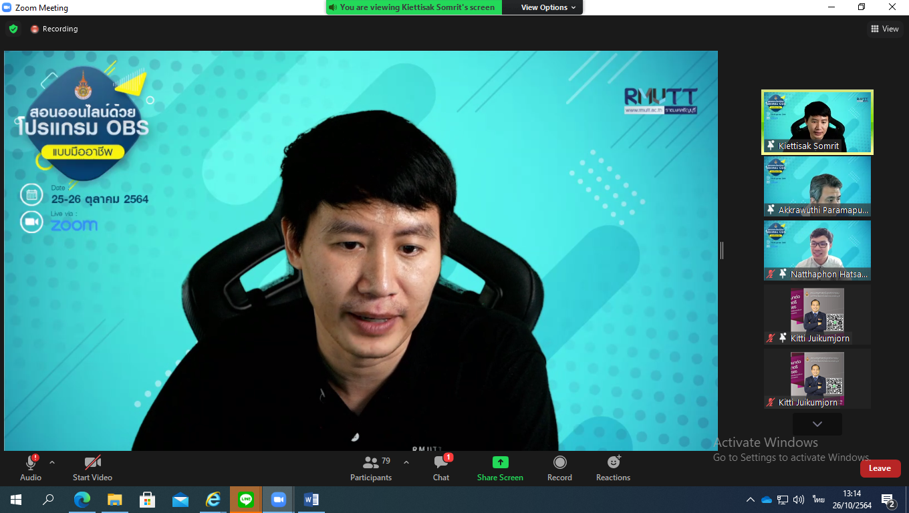
Task: Launch Microsoft Edge from taskbar
Action: [82, 500]
